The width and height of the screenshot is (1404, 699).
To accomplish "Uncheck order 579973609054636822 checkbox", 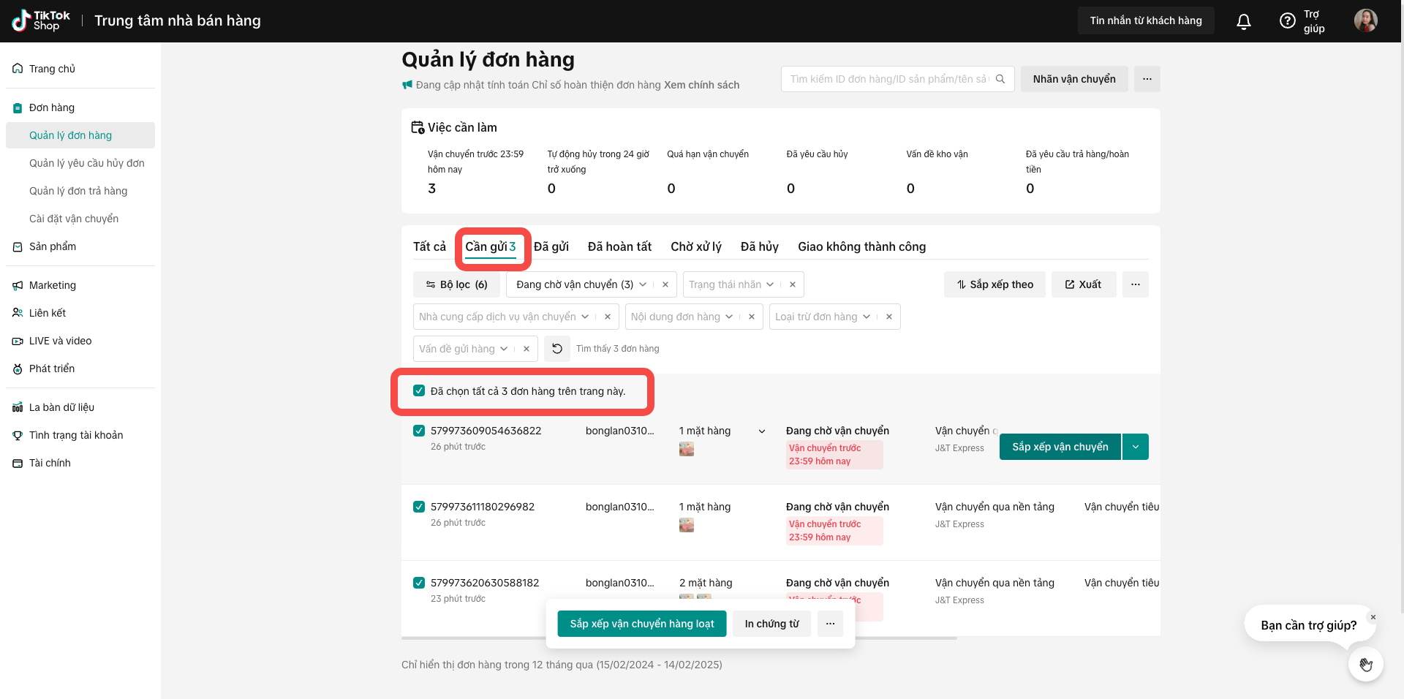I will [419, 431].
